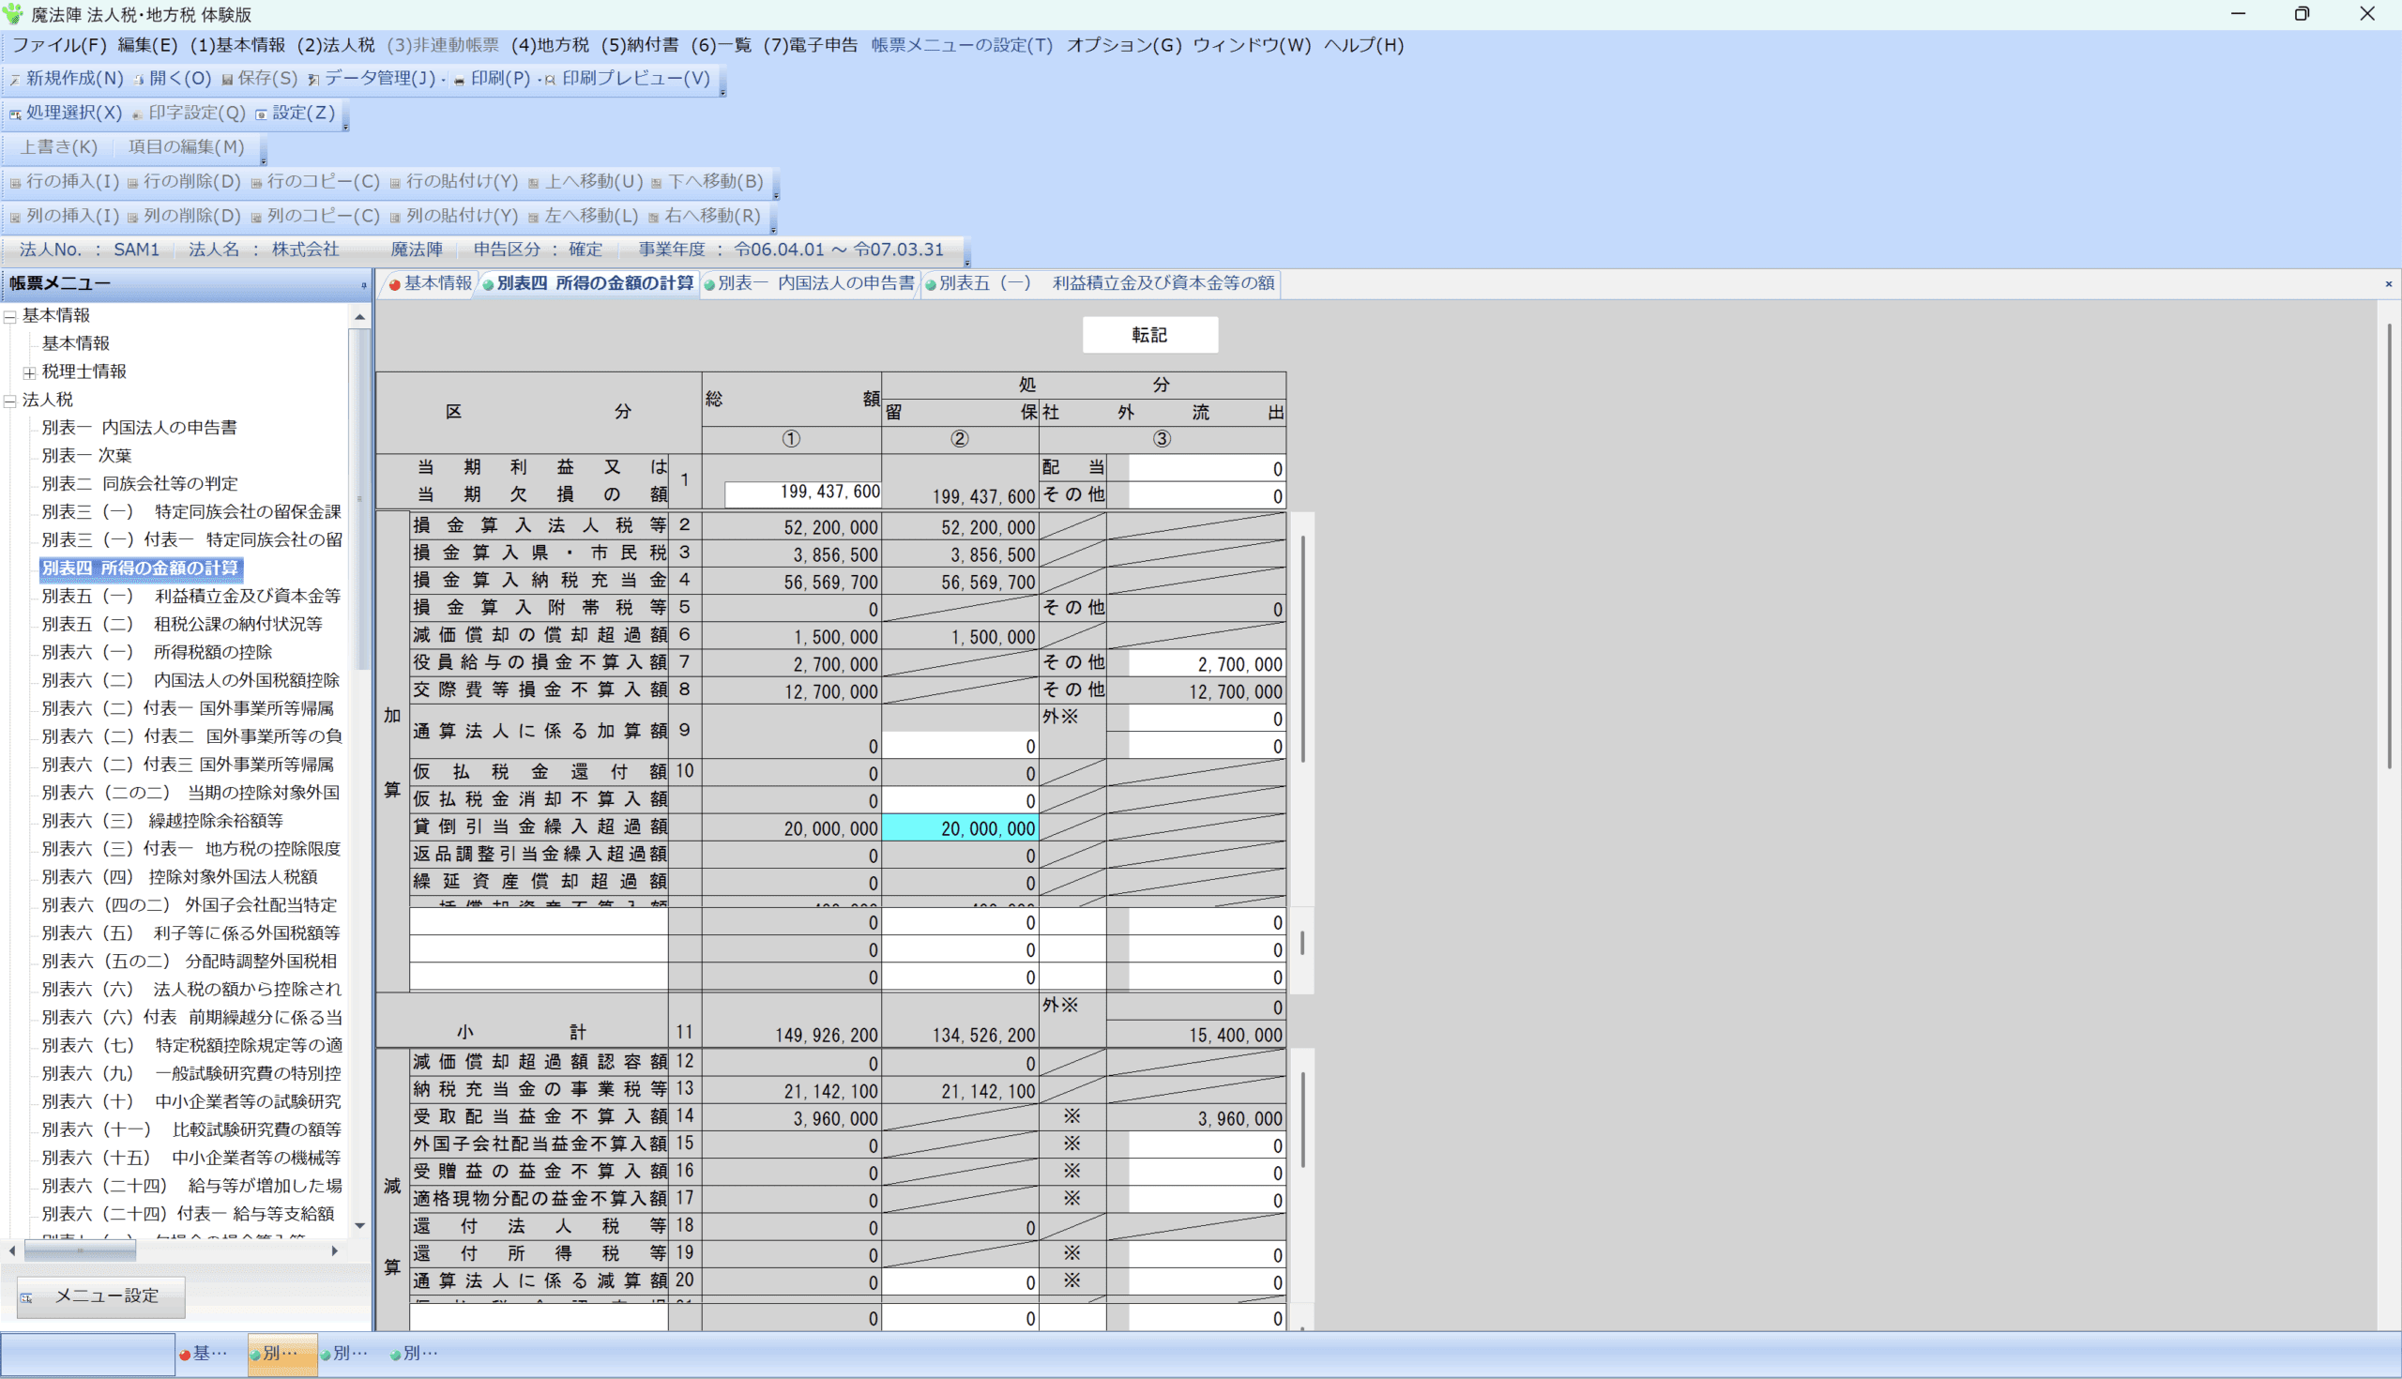Click the 配当 amount input field
The height and width of the screenshot is (1379, 2402).
pos(1207,469)
